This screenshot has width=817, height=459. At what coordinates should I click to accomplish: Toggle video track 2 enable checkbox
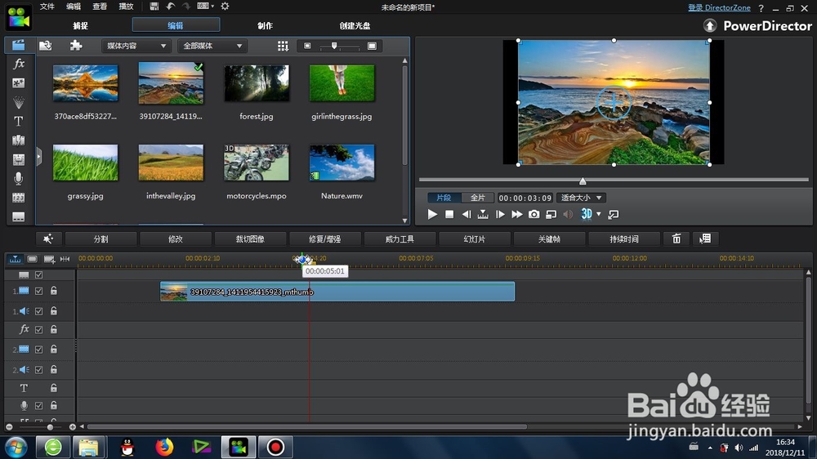38,349
